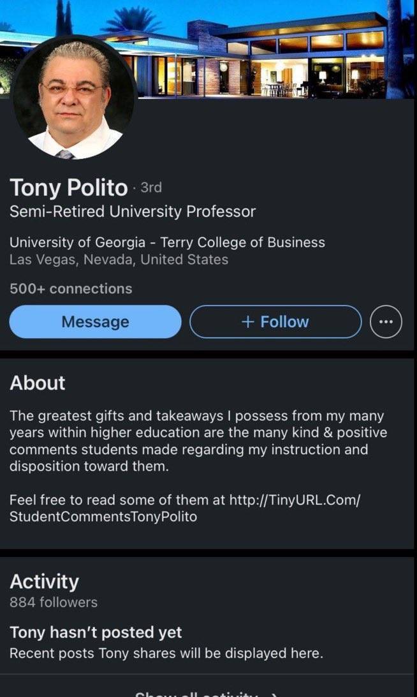Tap the Semi-Retired University Professor headline
The image size is (417, 697).
tap(133, 212)
